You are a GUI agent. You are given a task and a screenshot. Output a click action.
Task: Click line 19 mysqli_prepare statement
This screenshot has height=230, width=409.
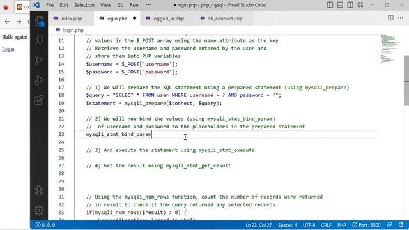(154, 103)
